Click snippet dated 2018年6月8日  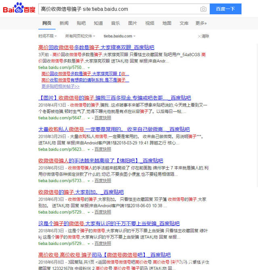pyautogui.click(x=124, y=265)
